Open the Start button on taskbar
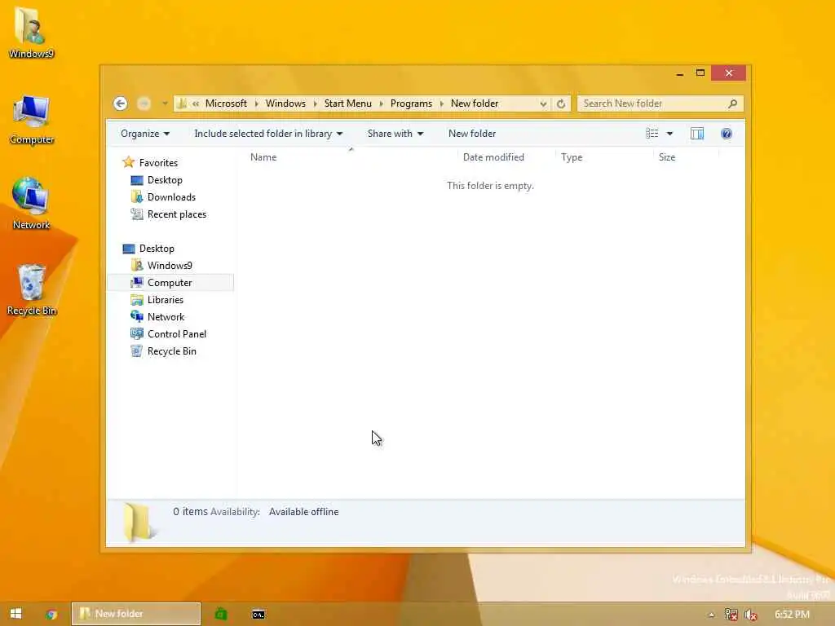Viewport: 835px width, 626px height. [16, 614]
